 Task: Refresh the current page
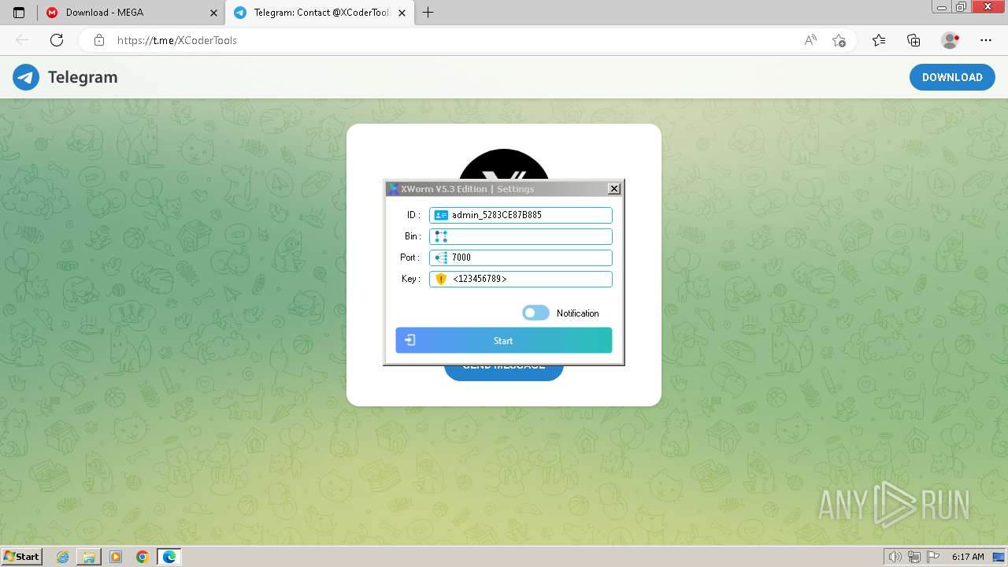coord(57,40)
